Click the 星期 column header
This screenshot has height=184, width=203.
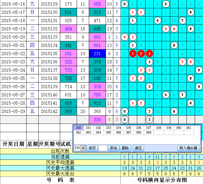tap(32, 144)
